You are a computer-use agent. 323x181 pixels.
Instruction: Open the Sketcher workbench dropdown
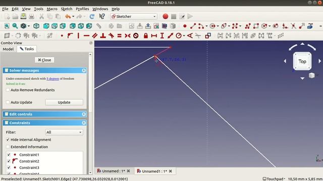134,17
